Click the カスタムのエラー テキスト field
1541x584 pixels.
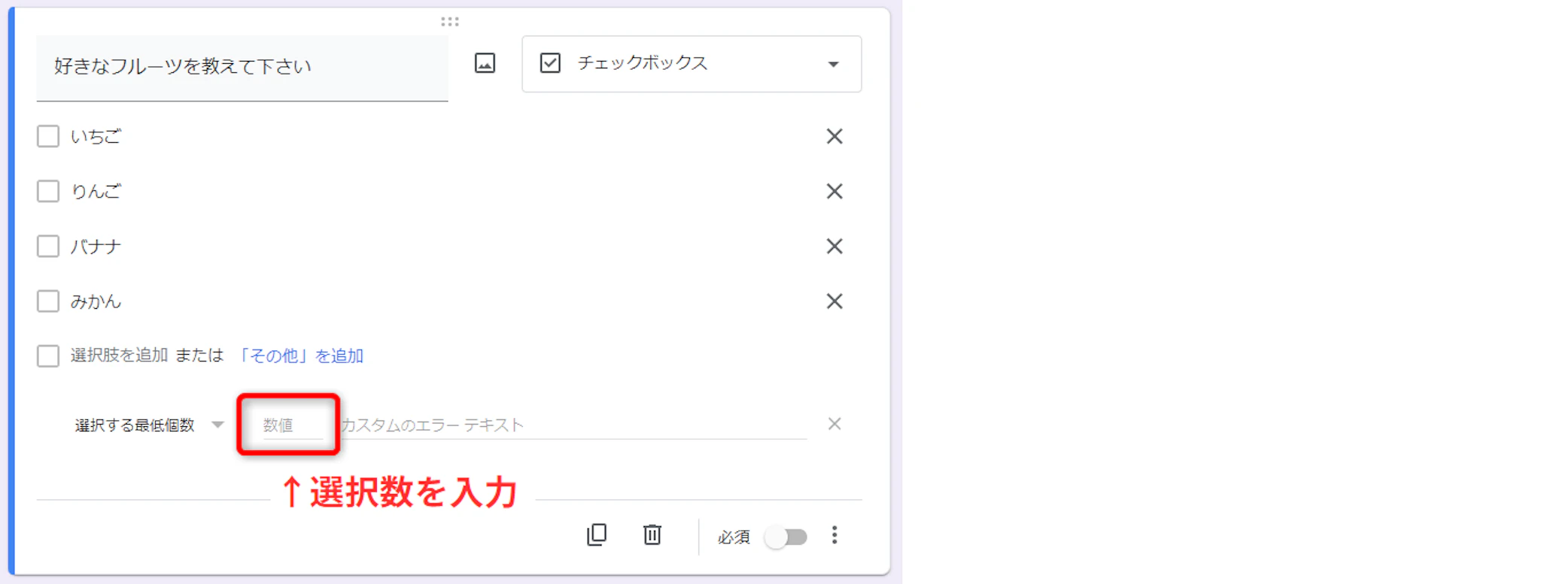point(573,425)
